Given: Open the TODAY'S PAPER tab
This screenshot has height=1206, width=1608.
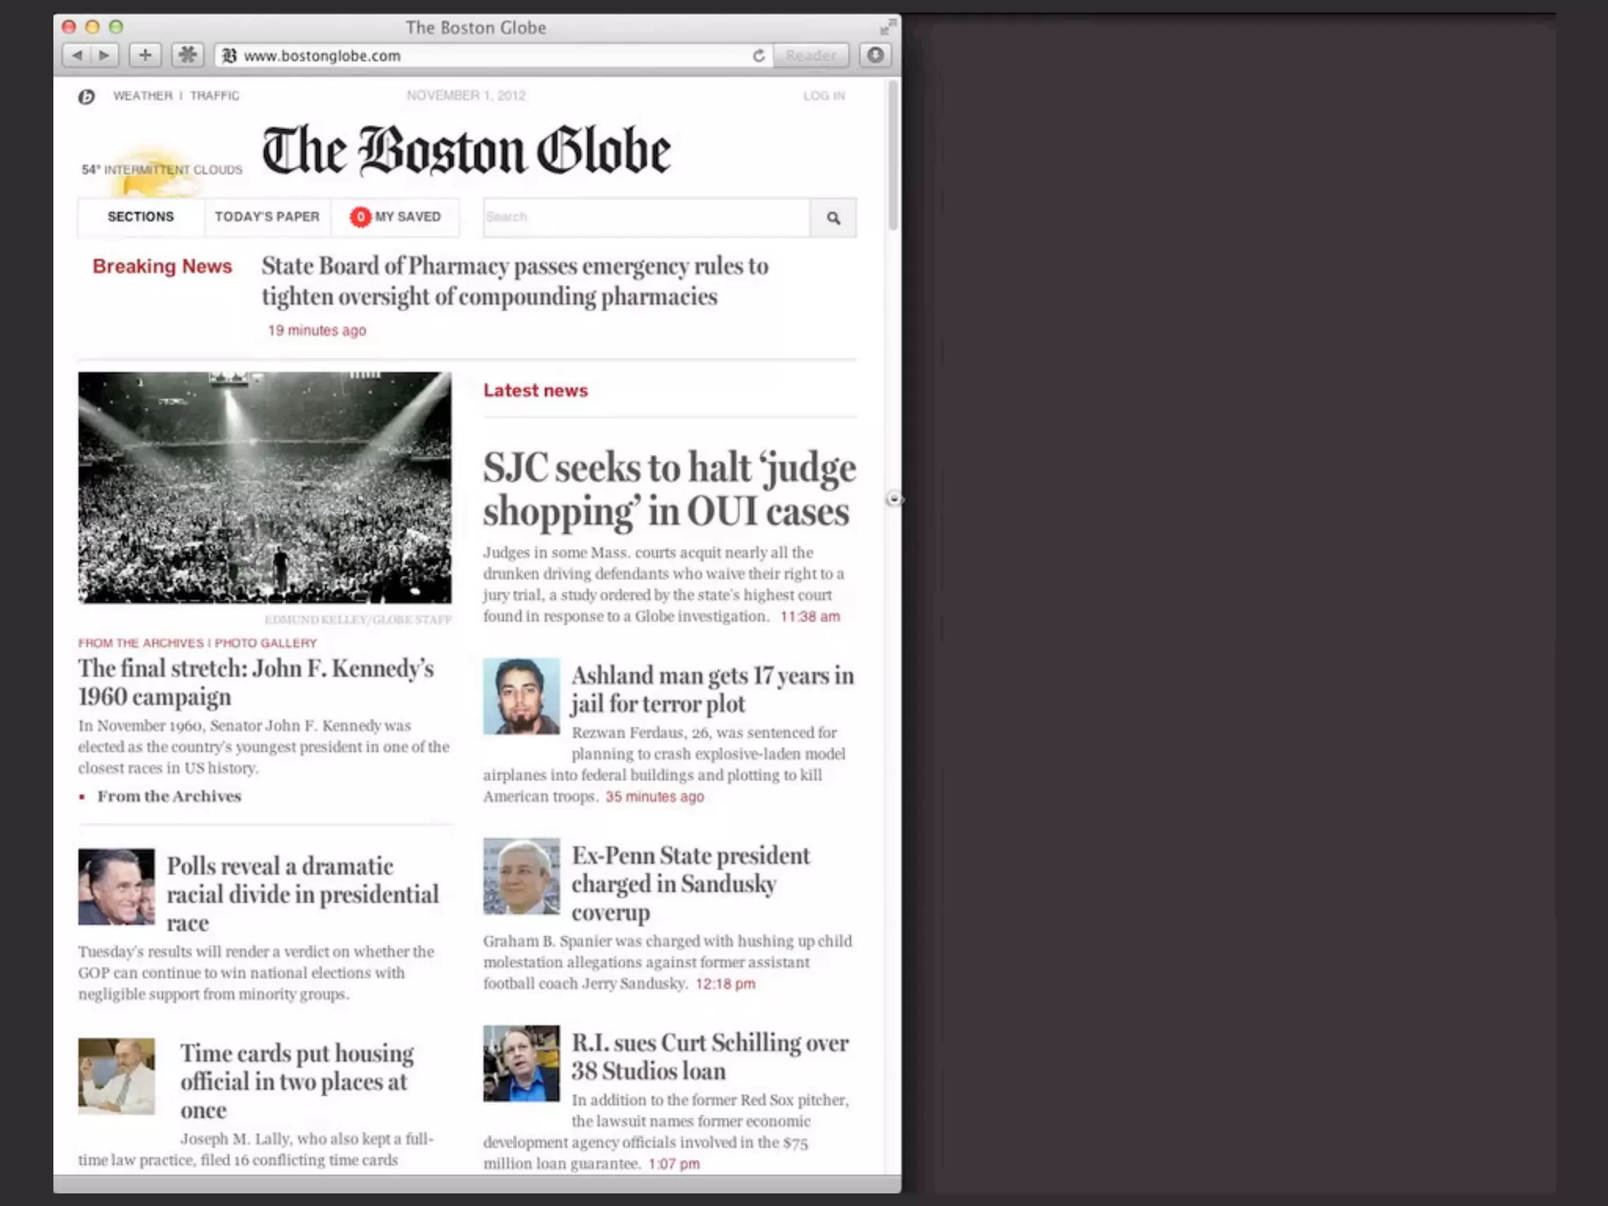Looking at the screenshot, I should tap(267, 217).
